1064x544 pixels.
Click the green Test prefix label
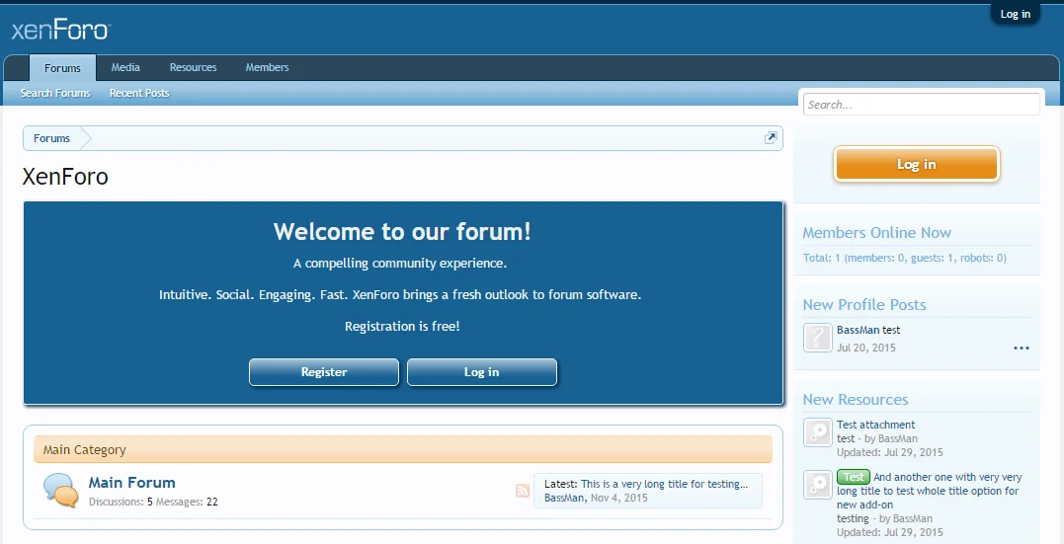[x=854, y=477]
